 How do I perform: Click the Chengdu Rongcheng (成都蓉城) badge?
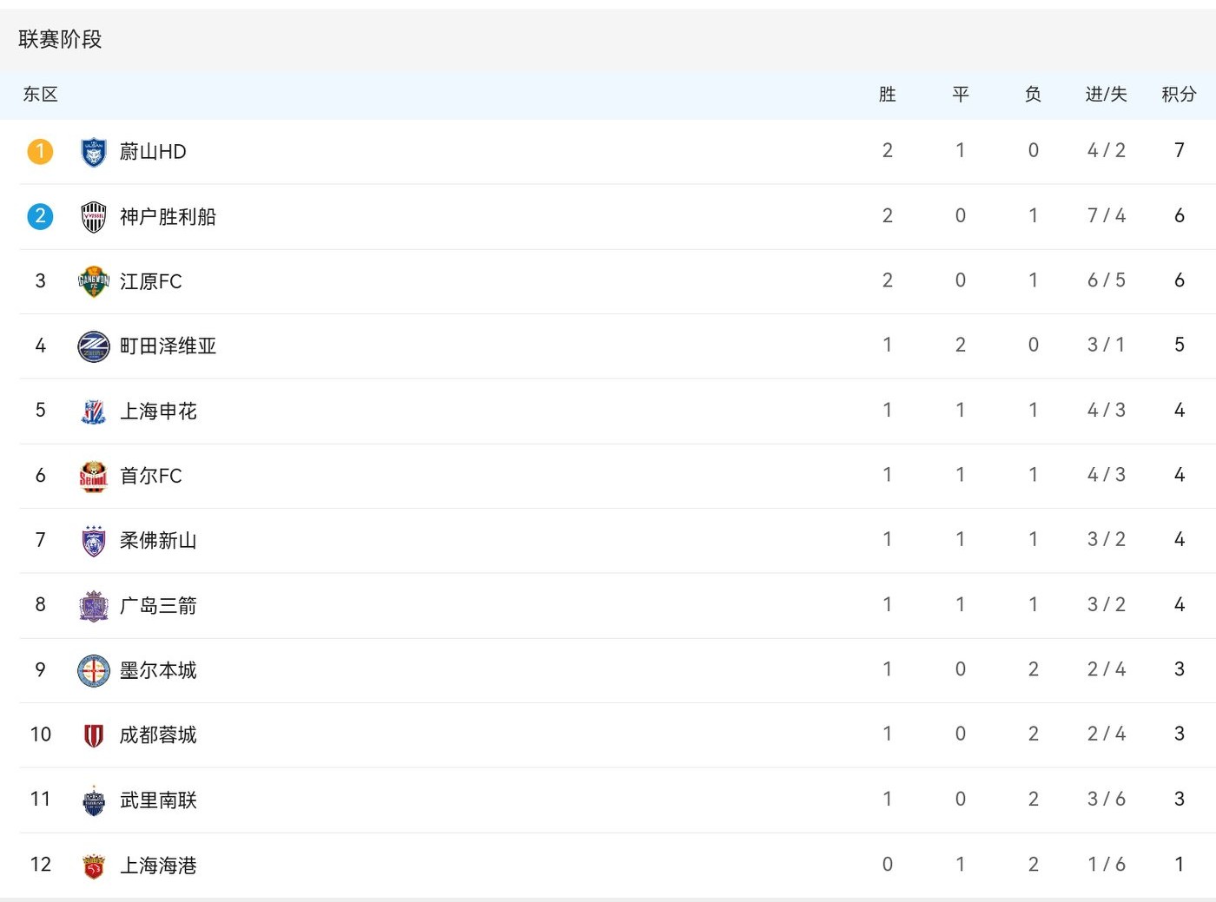(93, 735)
